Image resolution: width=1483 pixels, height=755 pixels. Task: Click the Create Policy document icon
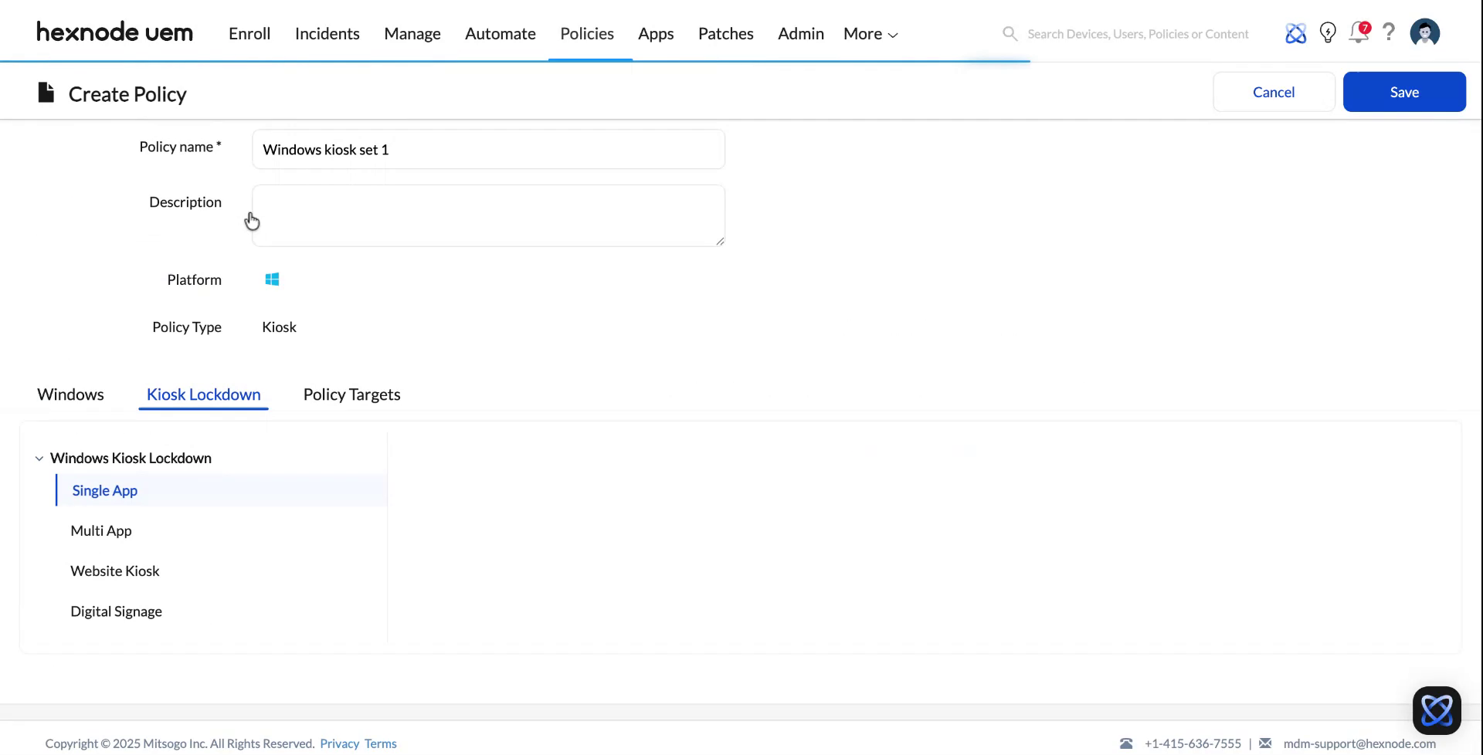coord(46,92)
